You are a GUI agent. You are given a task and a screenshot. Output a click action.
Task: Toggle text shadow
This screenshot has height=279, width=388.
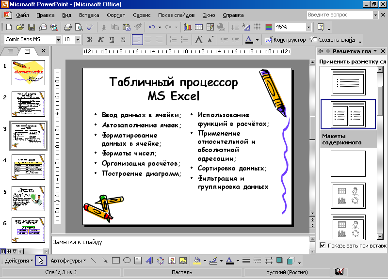pos(123,40)
